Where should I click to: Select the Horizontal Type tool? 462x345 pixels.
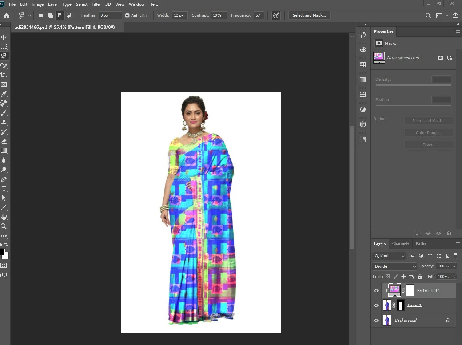tap(4, 189)
